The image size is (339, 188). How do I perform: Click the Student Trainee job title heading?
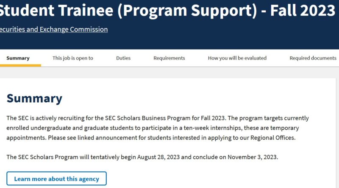(127, 11)
